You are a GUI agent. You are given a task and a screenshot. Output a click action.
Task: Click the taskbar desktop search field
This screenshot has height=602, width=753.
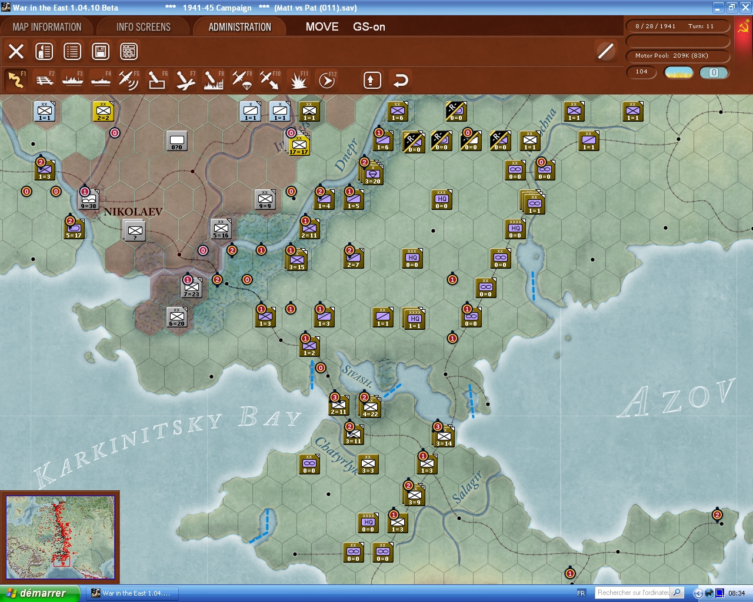pos(633,593)
